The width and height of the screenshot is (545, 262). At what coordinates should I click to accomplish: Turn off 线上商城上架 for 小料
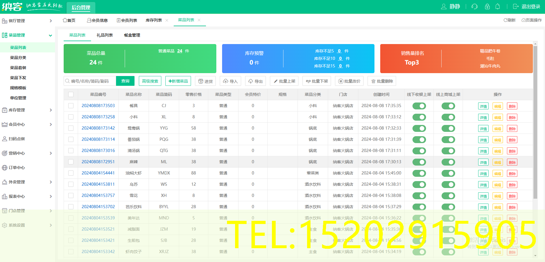click(448, 117)
